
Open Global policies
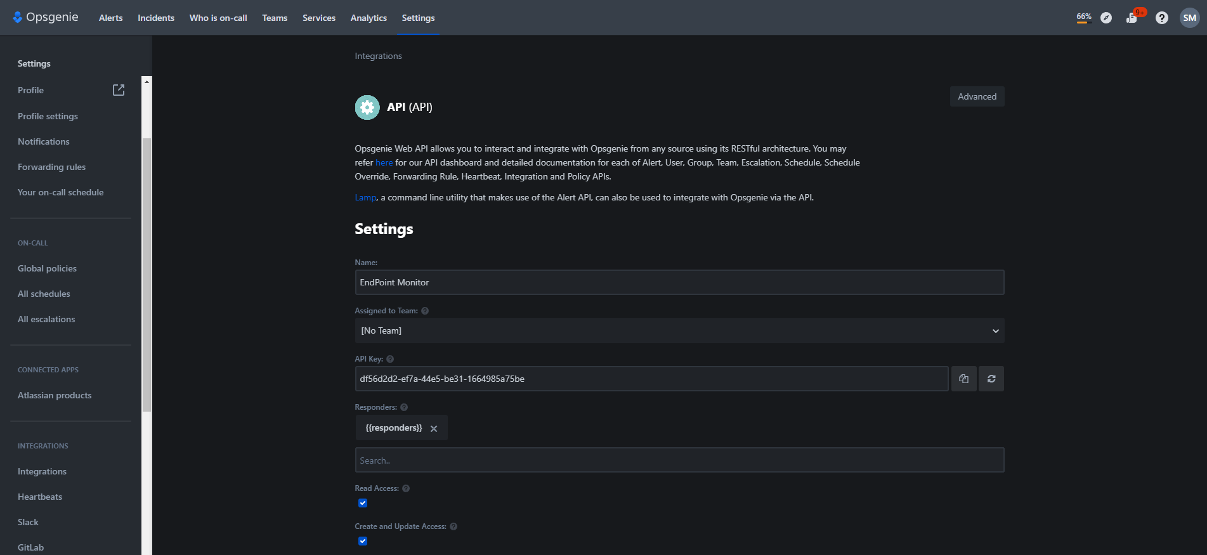pyautogui.click(x=47, y=268)
